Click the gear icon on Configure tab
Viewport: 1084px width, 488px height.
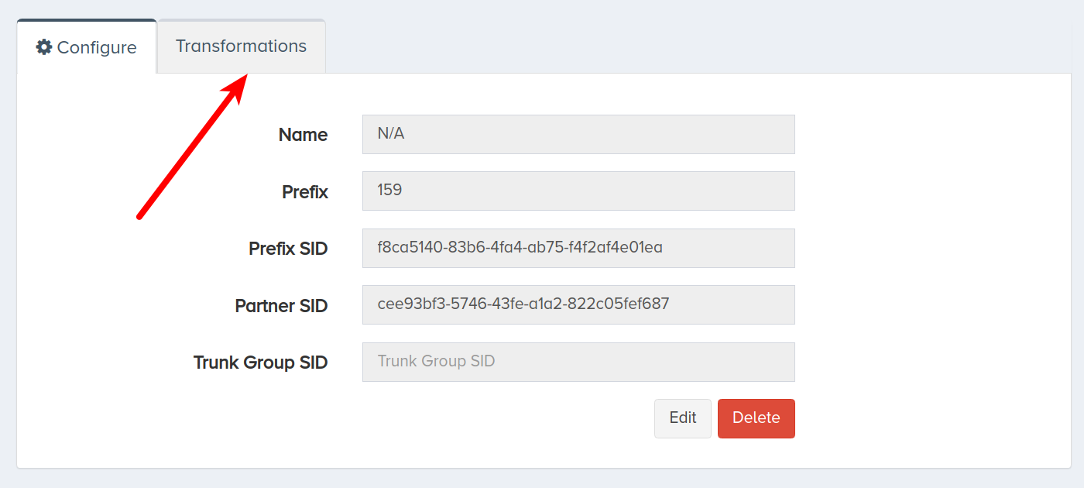[44, 47]
